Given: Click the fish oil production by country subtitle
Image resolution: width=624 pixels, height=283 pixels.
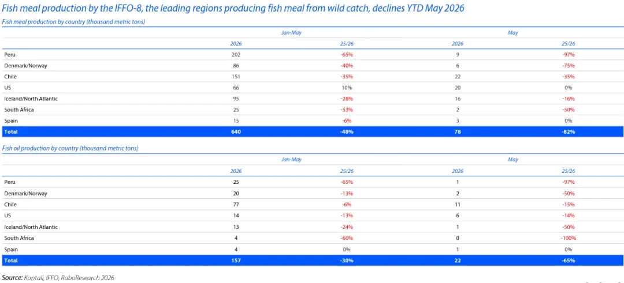Looking at the screenshot, I should (x=70, y=149).
